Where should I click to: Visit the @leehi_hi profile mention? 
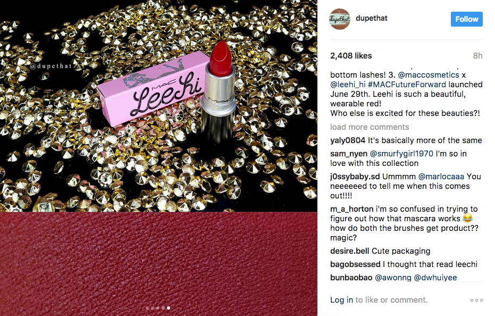(x=347, y=85)
